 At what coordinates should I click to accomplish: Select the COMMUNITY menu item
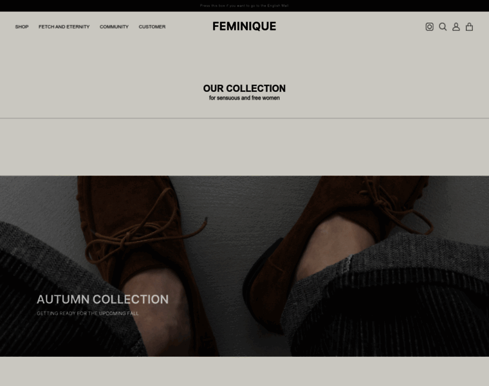click(x=114, y=27)
